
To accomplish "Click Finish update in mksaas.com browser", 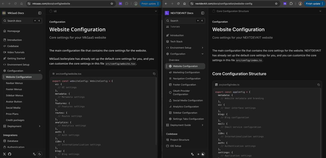I will tap(150, 4).
